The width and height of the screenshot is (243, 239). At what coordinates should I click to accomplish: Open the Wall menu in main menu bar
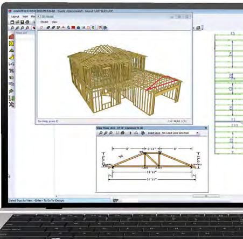[x=25, y=17]
